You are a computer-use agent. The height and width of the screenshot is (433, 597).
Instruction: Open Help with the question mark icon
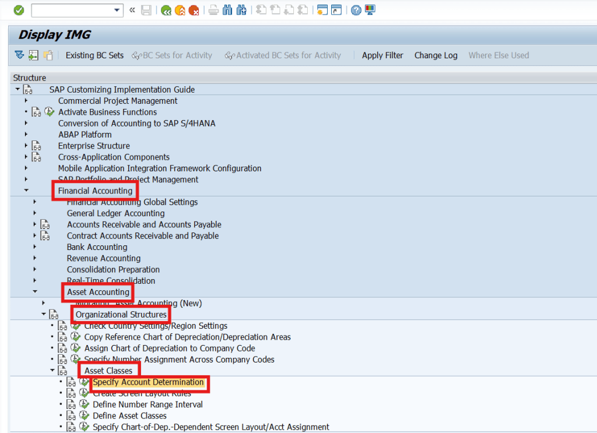355,9
